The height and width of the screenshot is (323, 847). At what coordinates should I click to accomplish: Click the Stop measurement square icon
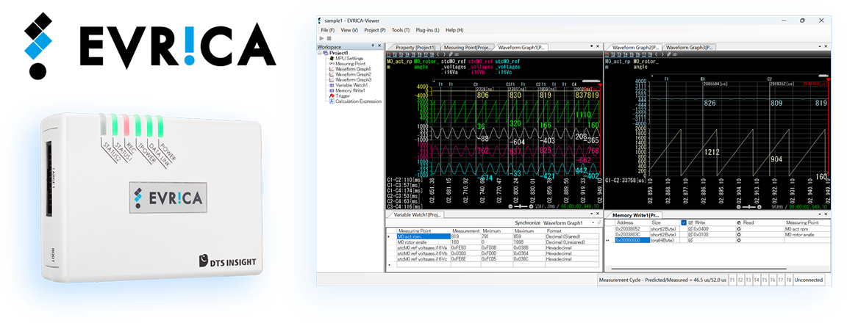click(x=329, y=38)
